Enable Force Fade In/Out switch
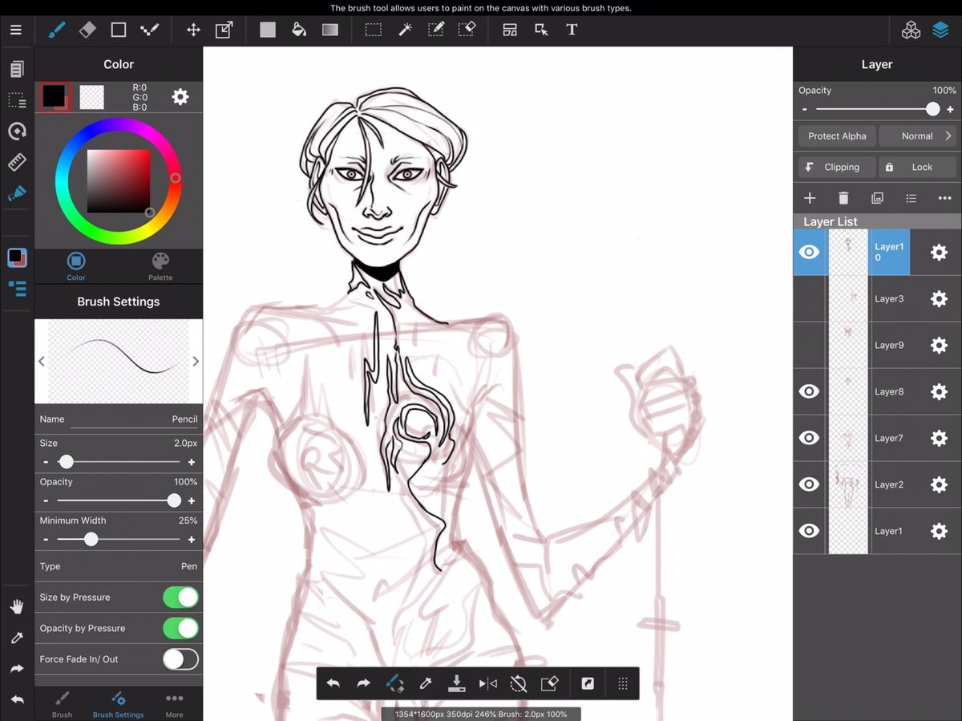Viewport: 962px width, 721px height. 180,659
